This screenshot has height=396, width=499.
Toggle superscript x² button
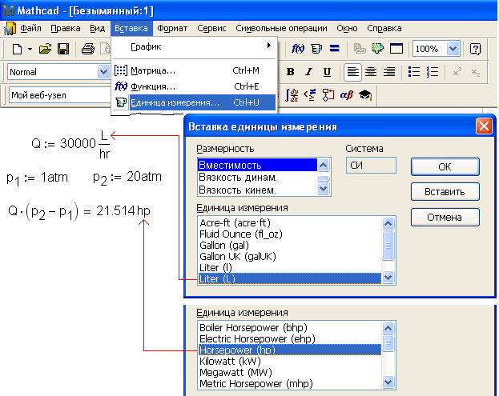point(457,72)
